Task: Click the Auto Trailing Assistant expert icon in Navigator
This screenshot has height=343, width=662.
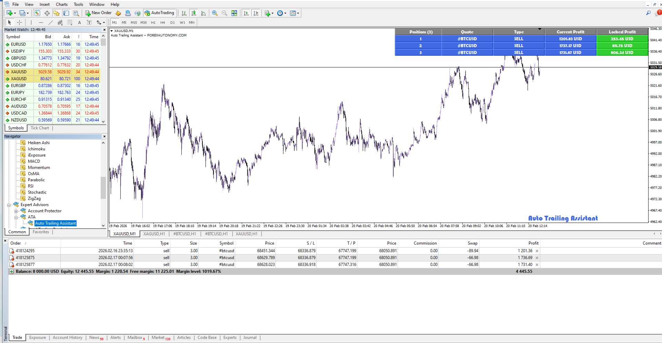Action: coord(31,223)
